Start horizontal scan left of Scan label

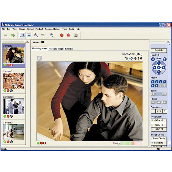point(153,59)
